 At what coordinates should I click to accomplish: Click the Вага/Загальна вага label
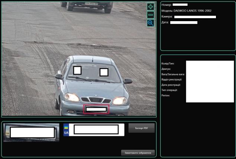(173, 74)
